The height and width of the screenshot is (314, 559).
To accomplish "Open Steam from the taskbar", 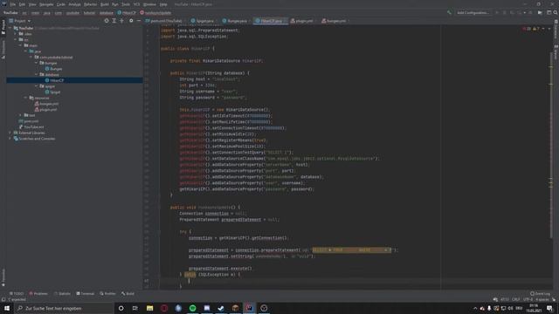I will pyautogui.click(x=221, y=308).
